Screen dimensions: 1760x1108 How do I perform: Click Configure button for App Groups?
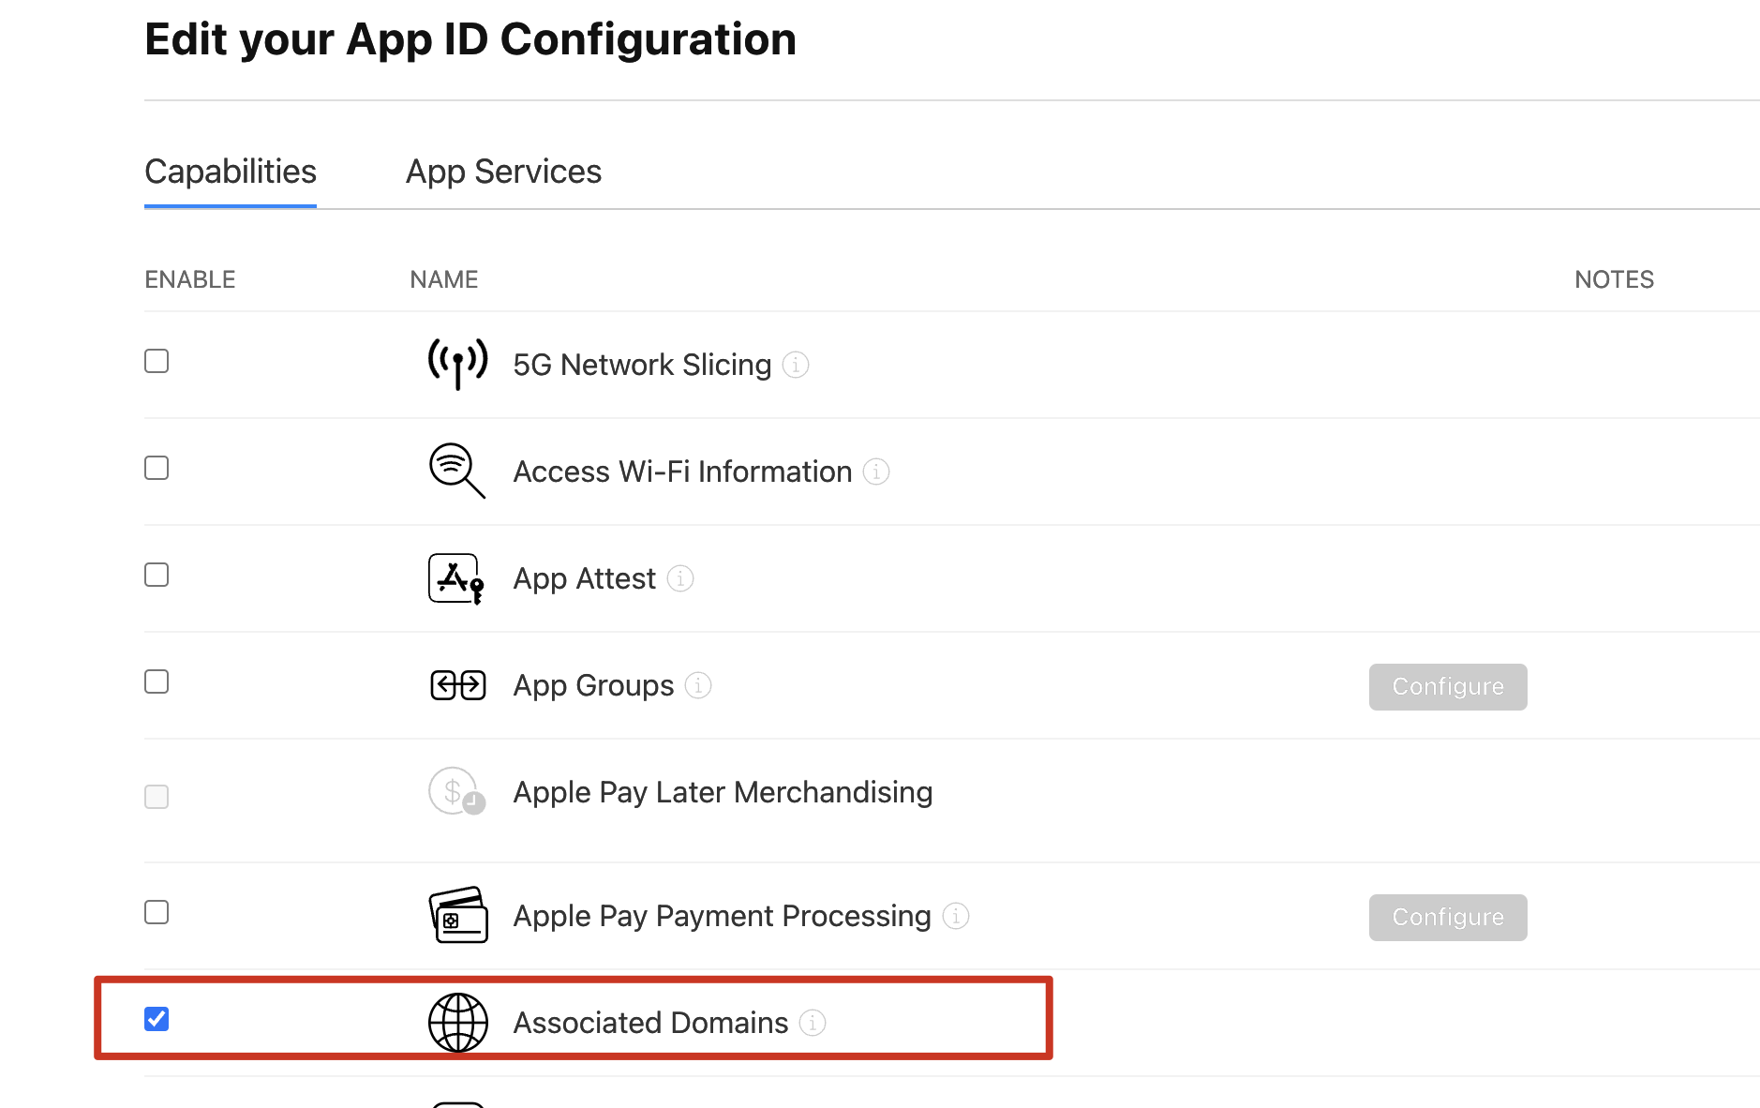[x=1448, y=687]
